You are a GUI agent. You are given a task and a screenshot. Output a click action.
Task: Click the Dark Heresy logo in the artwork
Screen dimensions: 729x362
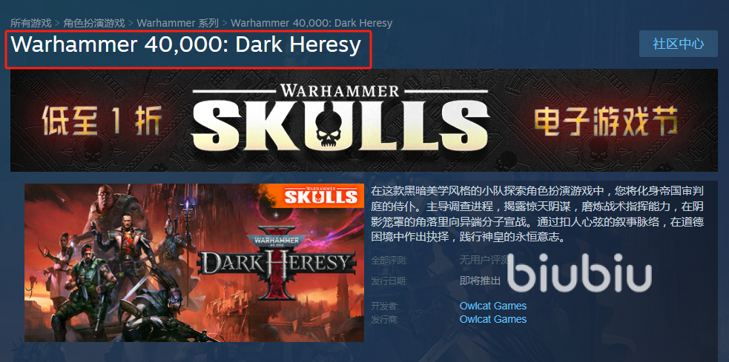[x=279, y=262]
